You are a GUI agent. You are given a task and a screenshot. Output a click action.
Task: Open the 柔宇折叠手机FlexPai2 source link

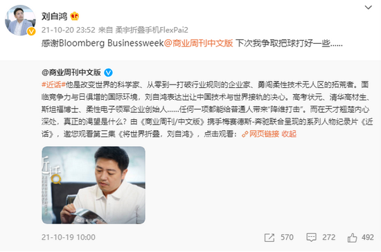152,30
